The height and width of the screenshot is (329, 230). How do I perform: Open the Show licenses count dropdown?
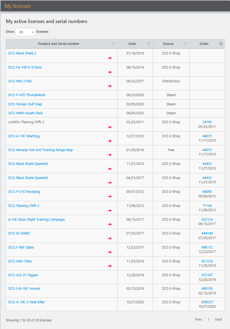point(25,32)
